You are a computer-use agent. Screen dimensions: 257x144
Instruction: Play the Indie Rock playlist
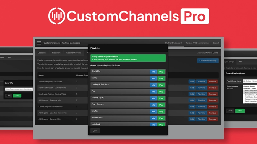pos(161,124)
